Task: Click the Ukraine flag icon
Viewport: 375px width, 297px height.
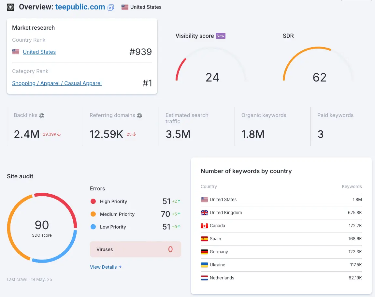Action: [x=204, y=265]
